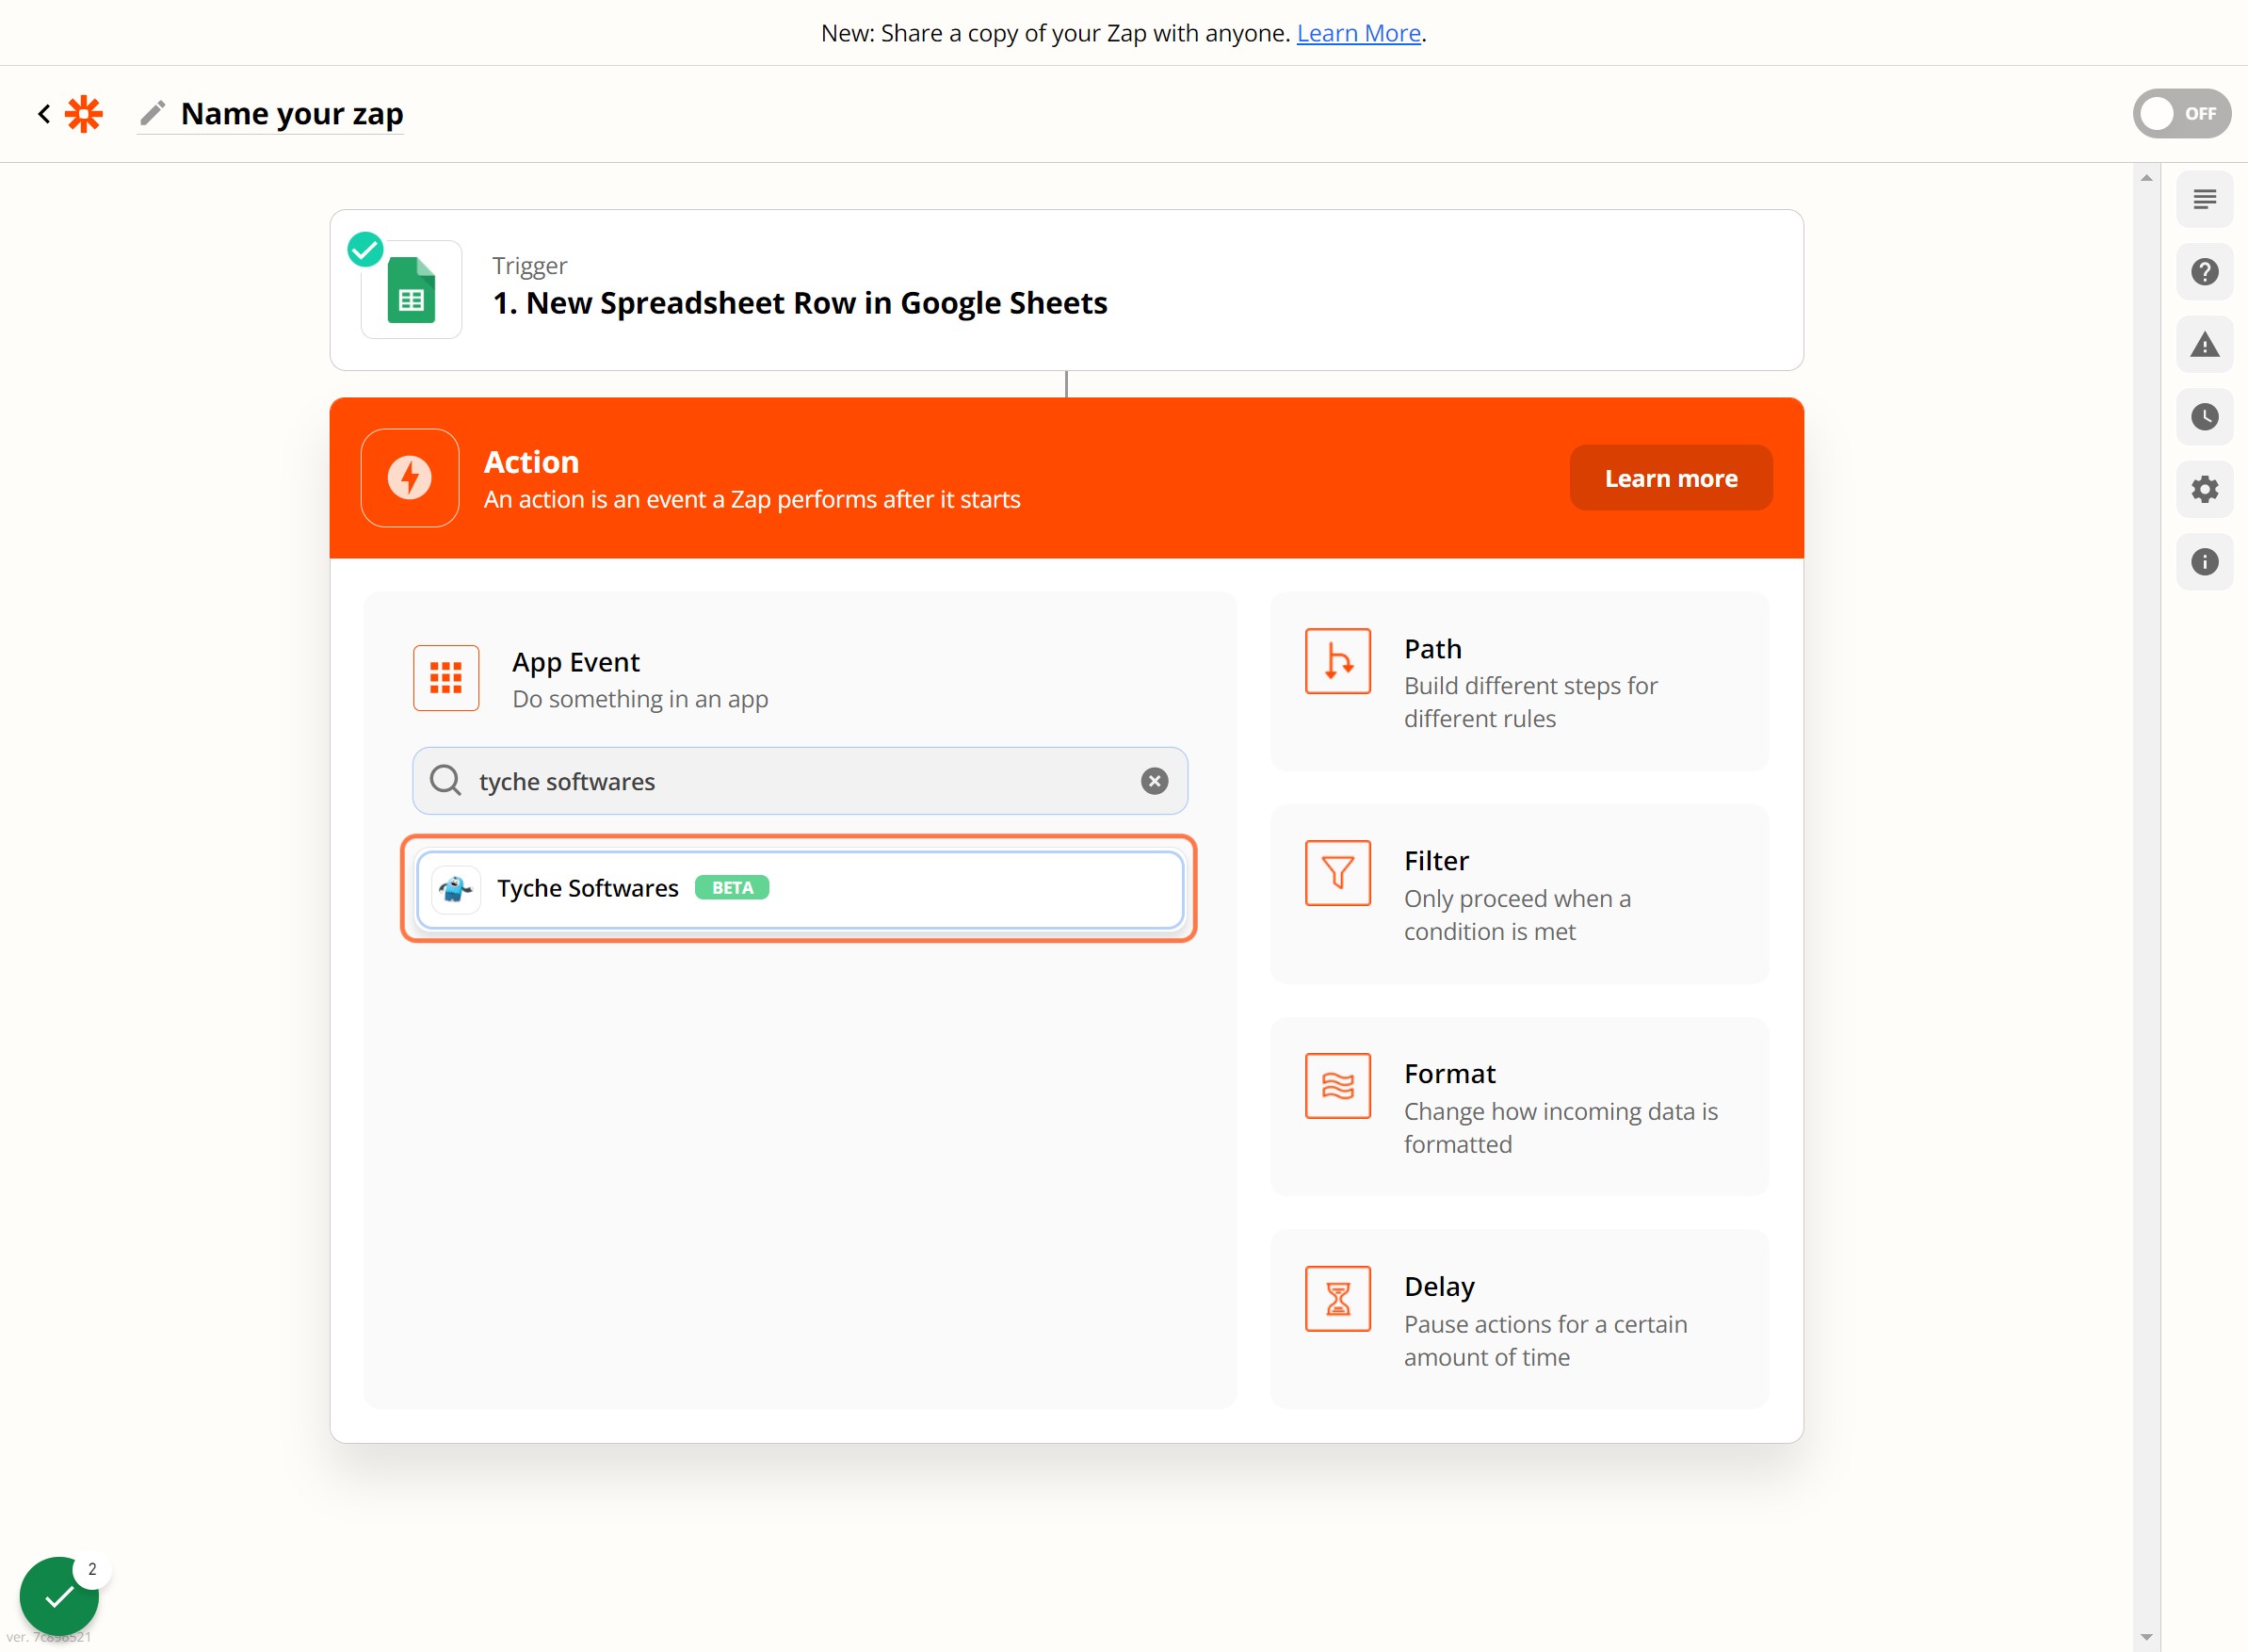The width and height of the screenshot is (2248, 1652).
Task: Open the Learn More link in banner
Action: pos(1358,33)
